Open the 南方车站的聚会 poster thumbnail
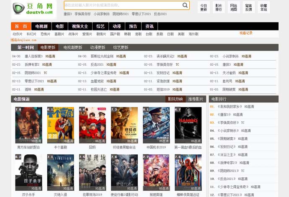 click(28, 125)
